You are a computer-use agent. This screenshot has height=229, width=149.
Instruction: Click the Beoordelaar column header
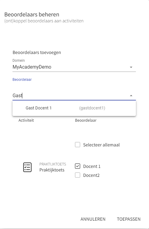pyautogui.click(x=86, y=120)
